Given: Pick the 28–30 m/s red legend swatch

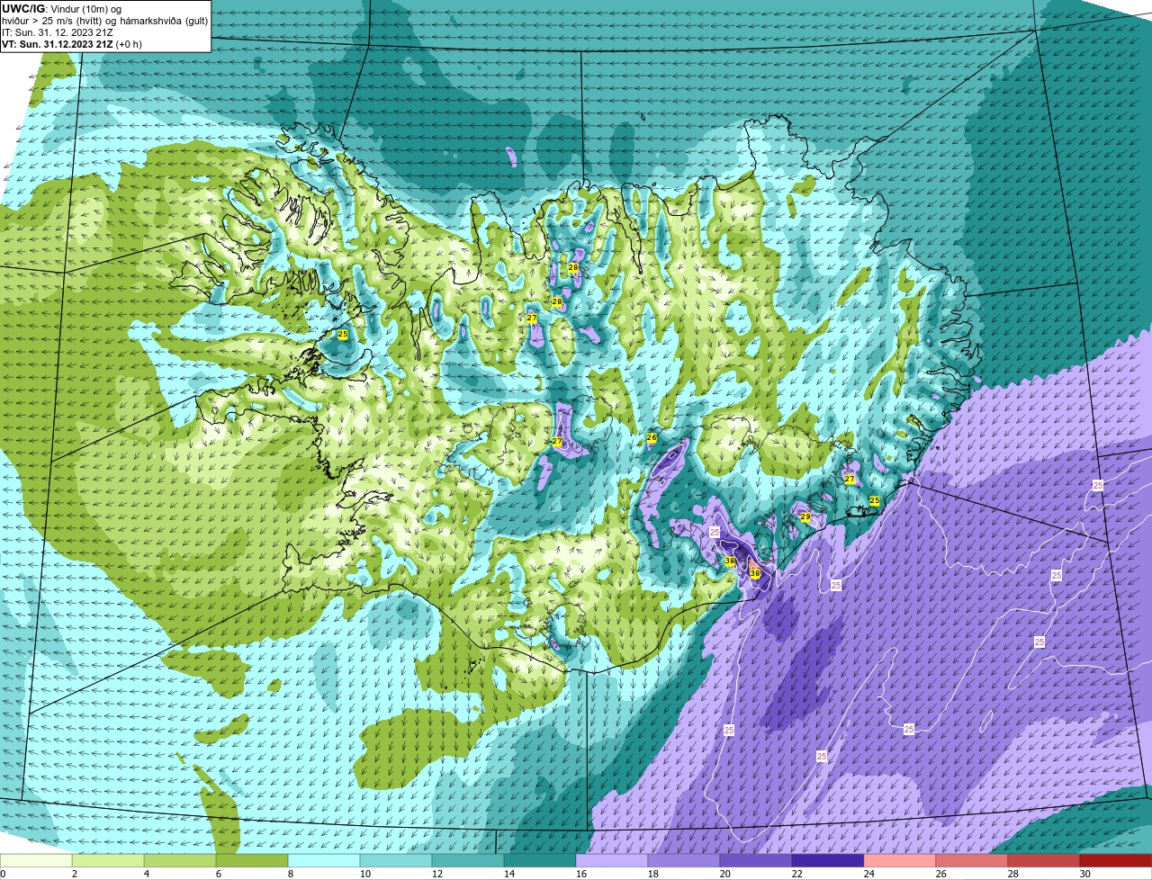Looking at the screenshot, I should 1044,861.
